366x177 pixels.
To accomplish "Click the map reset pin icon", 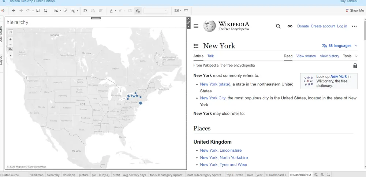I will click(x=11, y=49).
